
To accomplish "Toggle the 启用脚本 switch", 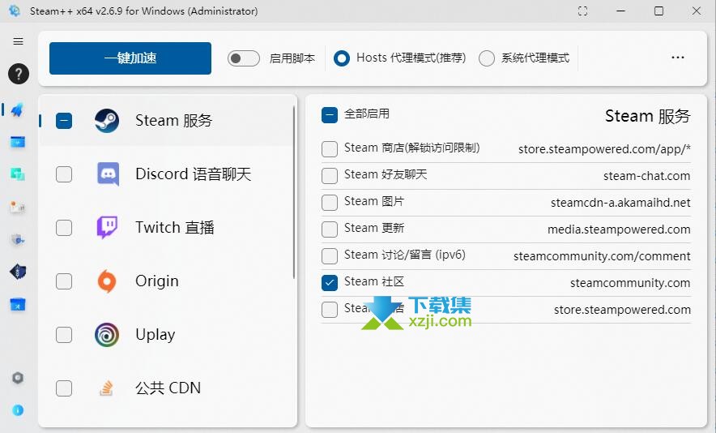I will [x=243, y=58].
